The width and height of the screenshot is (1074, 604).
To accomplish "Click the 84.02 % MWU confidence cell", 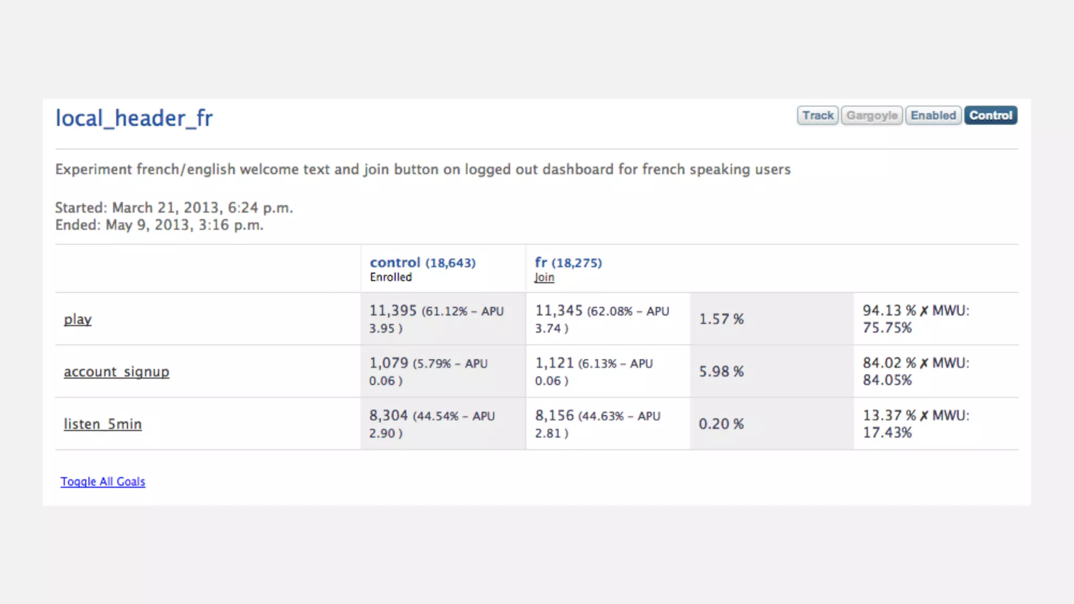I will click(x=916, y=371).
